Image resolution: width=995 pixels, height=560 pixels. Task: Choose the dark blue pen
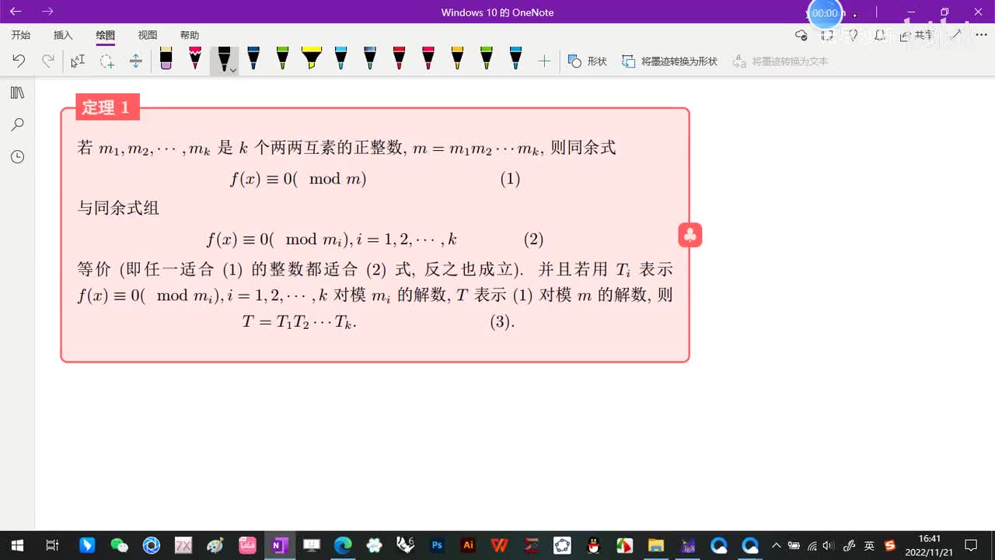(253, 58)
